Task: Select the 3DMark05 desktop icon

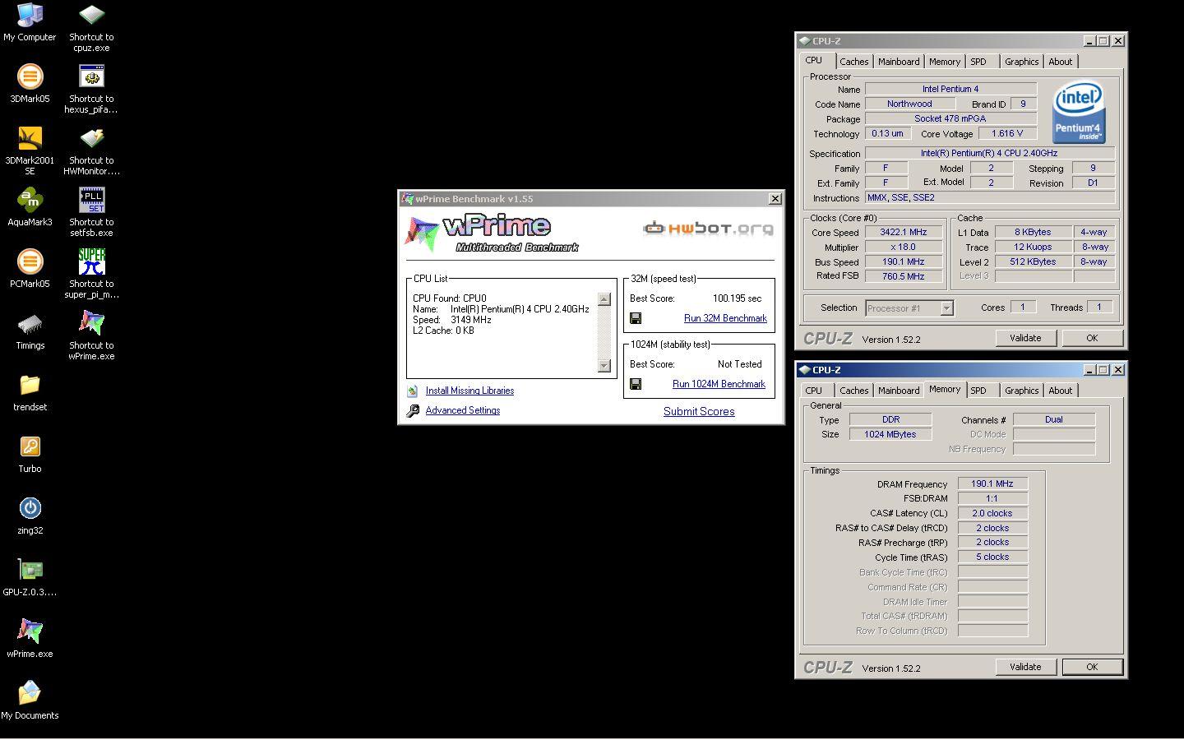Action: (30, 83)
